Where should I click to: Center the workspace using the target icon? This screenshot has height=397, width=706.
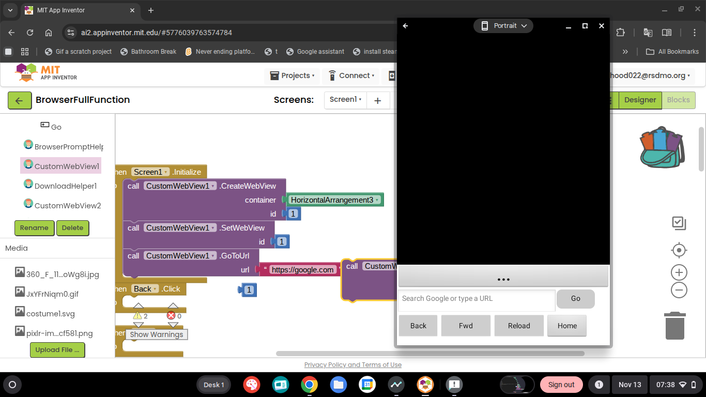[679, 251]
